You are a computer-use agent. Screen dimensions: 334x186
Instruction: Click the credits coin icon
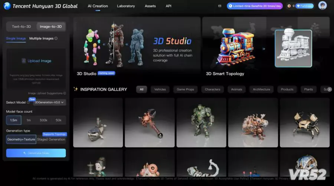[289, 6]
